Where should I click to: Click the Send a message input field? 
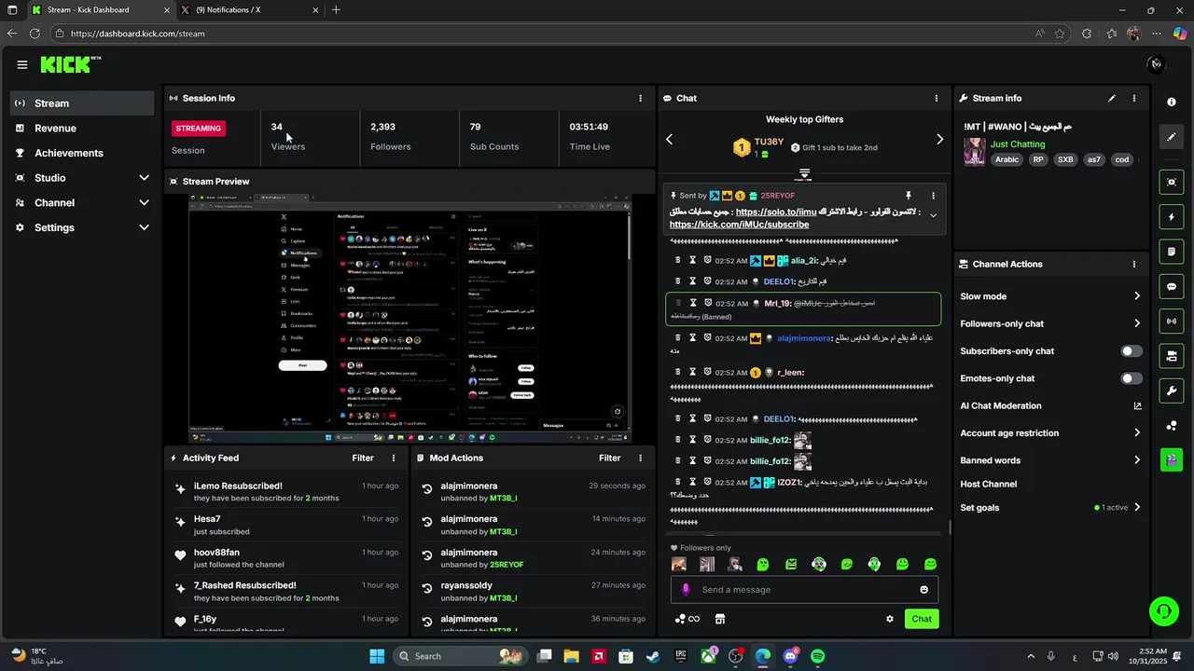[x=804, y=590]
